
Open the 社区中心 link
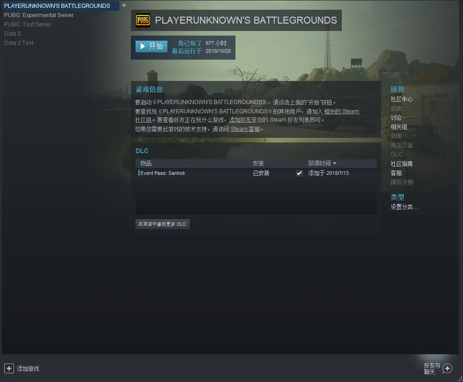click(401, 99)
